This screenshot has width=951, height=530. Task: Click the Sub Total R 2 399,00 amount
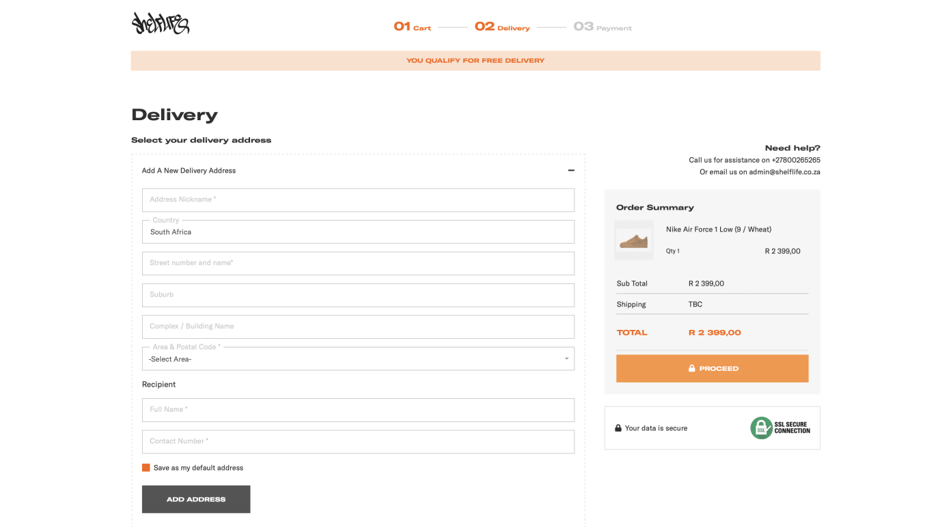[x=706, y=283]
